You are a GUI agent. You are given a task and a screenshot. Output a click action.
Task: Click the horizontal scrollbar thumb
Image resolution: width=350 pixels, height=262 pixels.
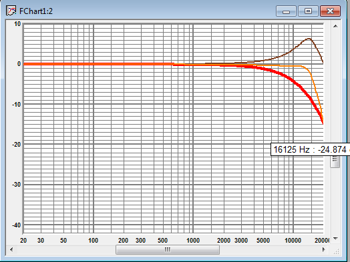pyautogui.click(x=168, y=250)
